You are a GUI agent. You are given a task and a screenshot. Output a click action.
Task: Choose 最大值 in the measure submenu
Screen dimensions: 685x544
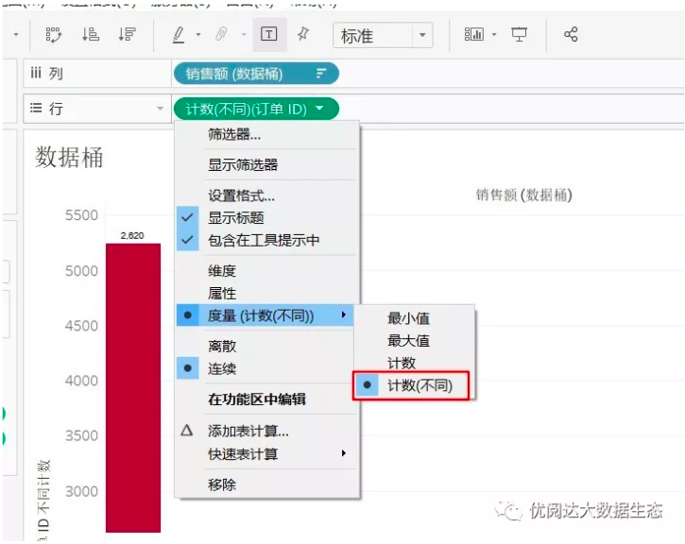[408, 341]
